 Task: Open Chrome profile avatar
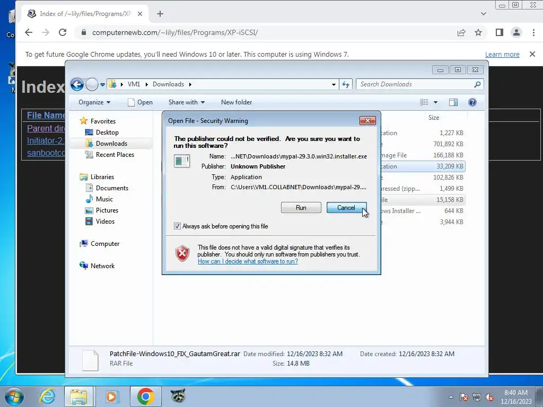pyautogui.click(x=516, y=32)
